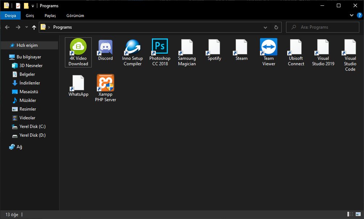Image resolution: width=364 pixels, height=219 pixels.
Task: Expand address bar history dropdown
Action: point(265,27)
